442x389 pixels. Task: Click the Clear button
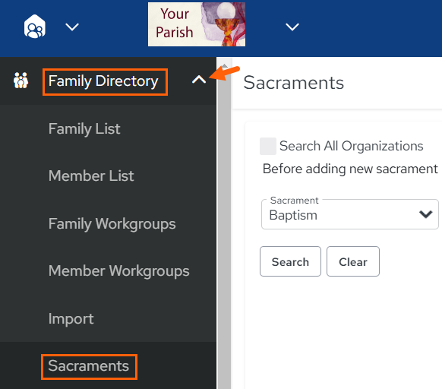click(353, 261)
